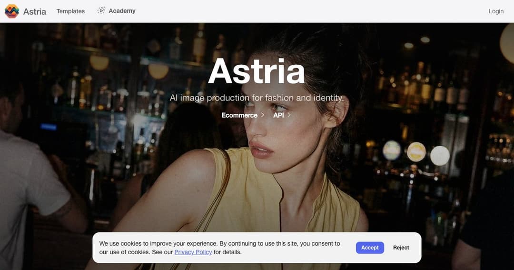514x270 pixels.
Task: Click the Astria logo icon
Action: [12, 11]
